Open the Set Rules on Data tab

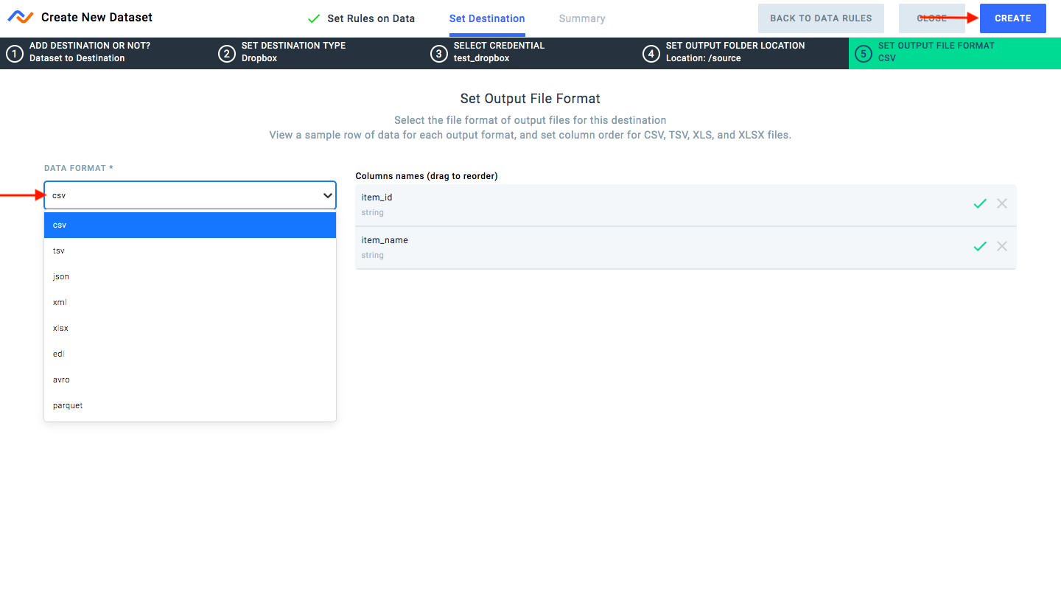(371, 18)
